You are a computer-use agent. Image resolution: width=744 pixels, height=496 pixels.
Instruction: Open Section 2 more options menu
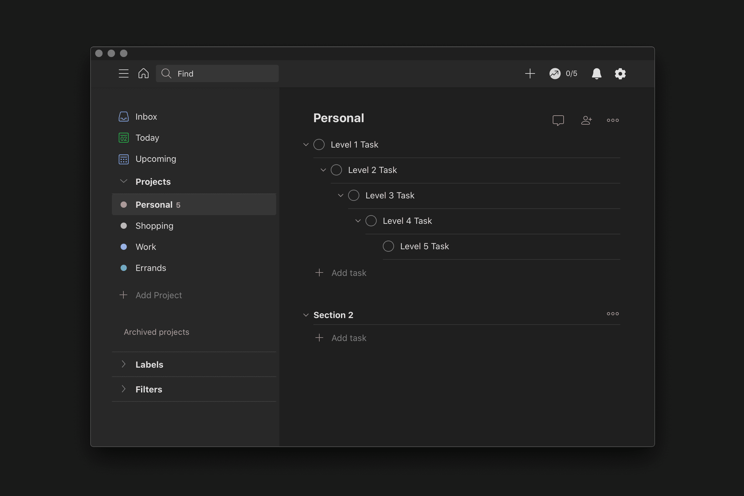[x=613, y=314]
